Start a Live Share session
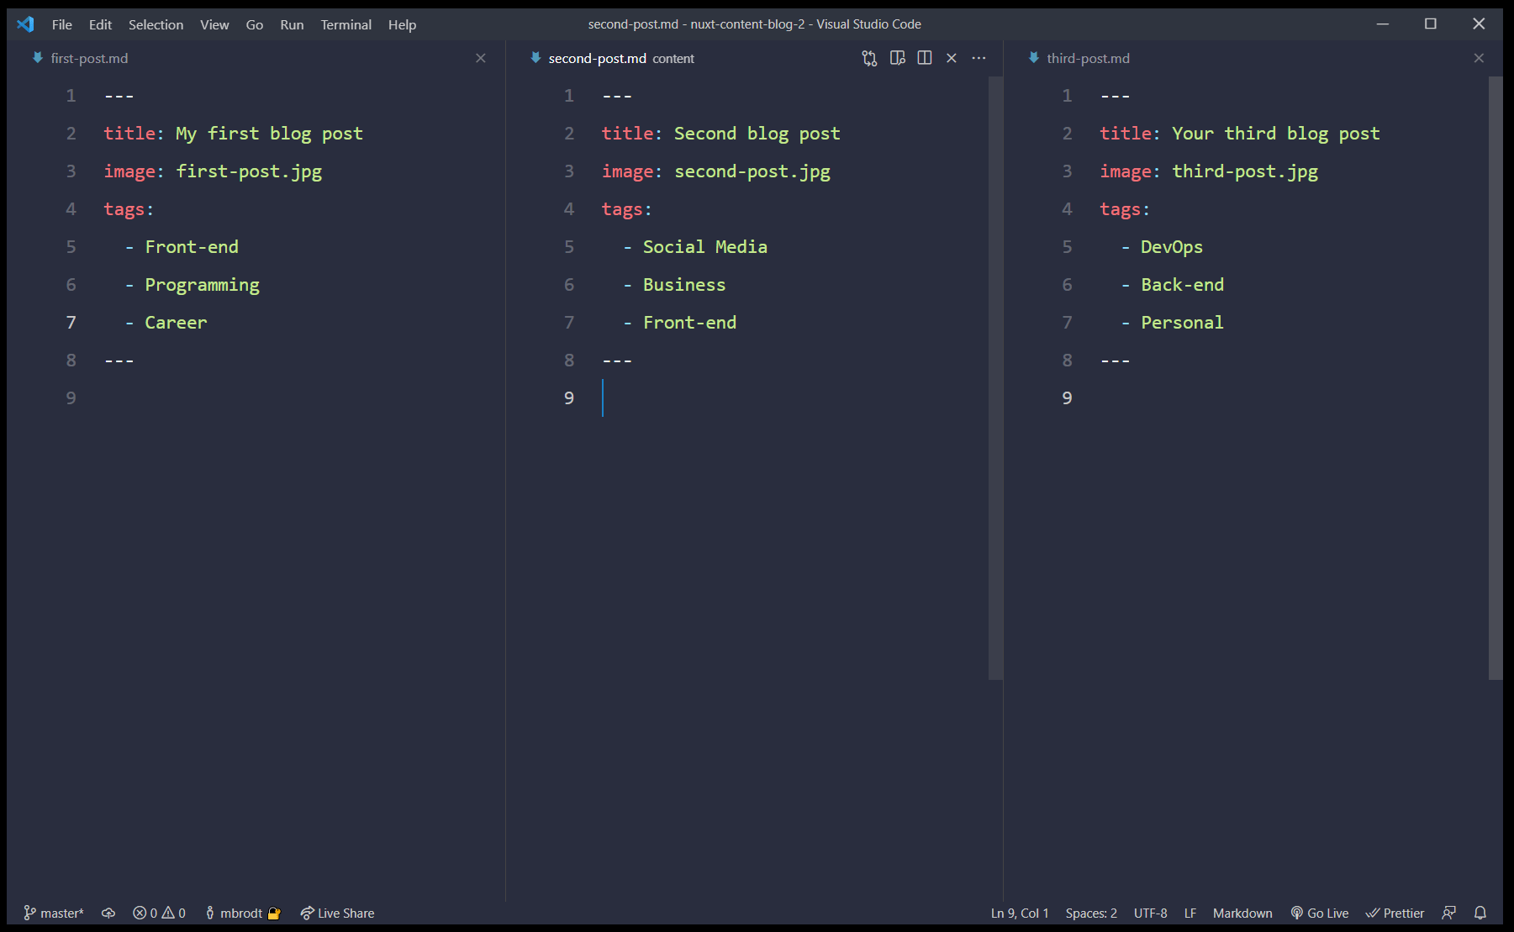1514x932 pixels. pos(337,913)
